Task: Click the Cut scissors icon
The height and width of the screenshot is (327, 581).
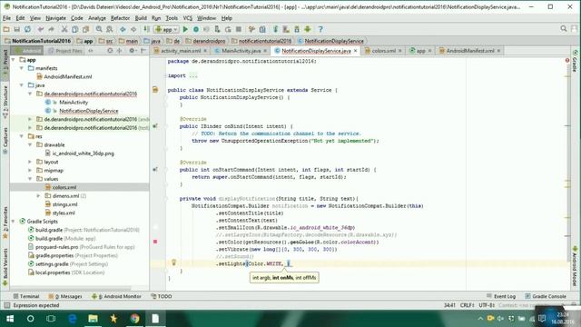Action: coord(64,29)
